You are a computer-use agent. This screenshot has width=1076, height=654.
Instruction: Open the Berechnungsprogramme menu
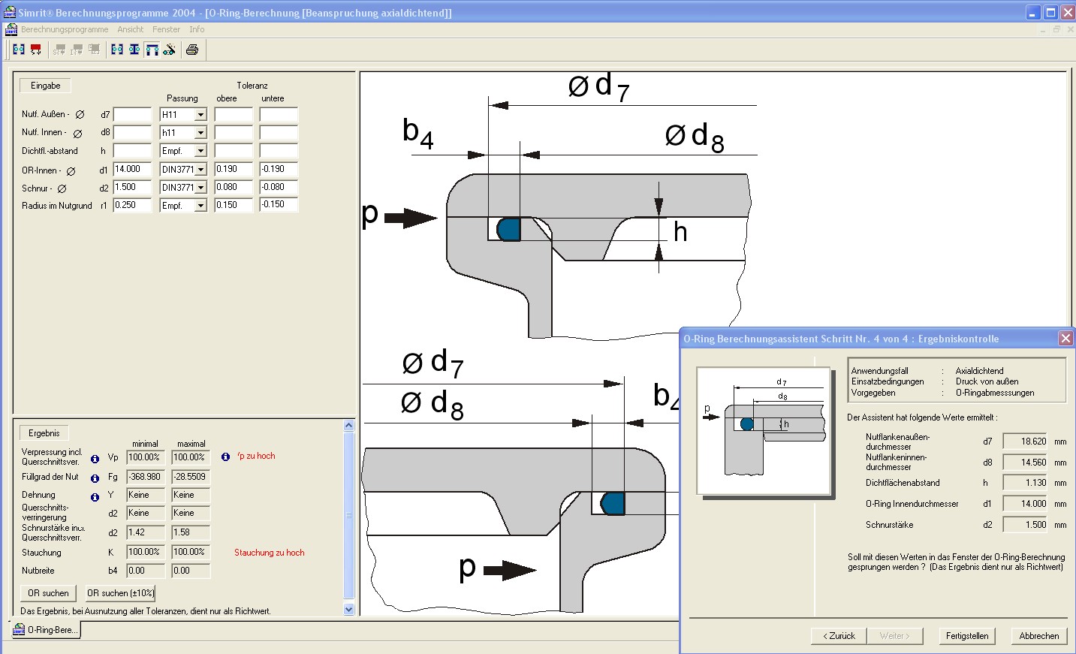point(65,29)
